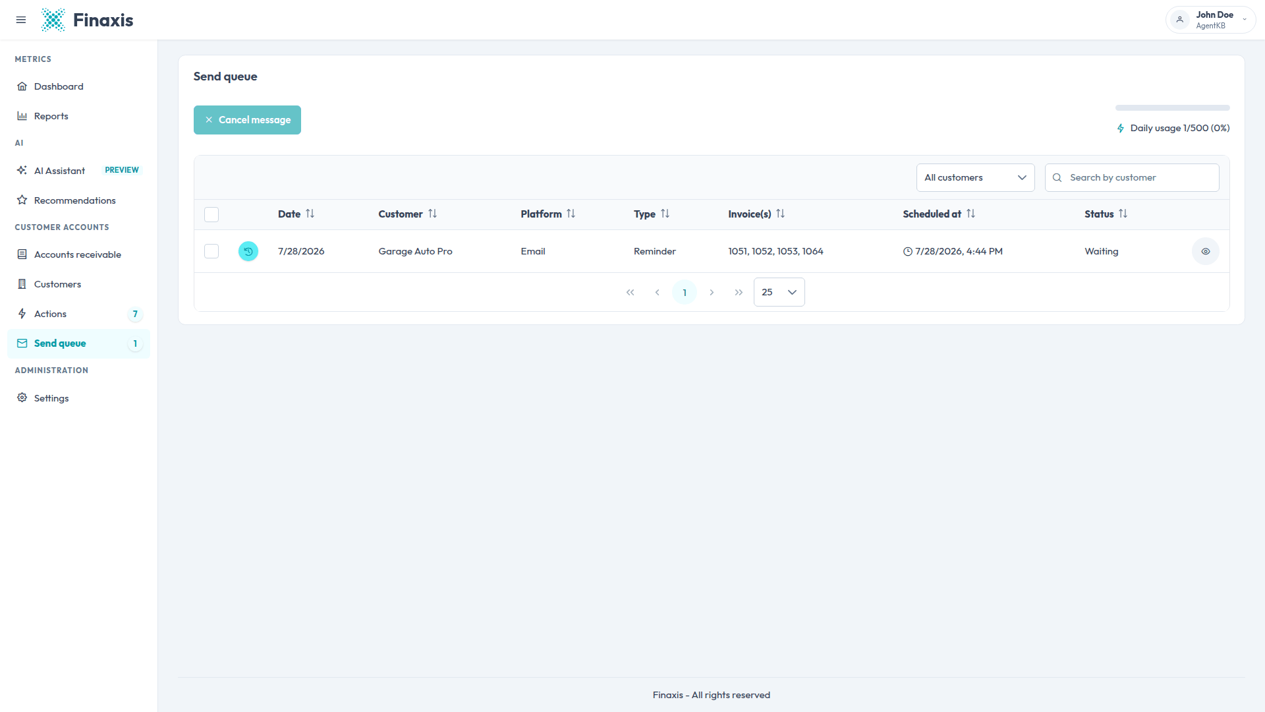Sort by Type column
1265x712 pixels.
(x=651, y=214)
